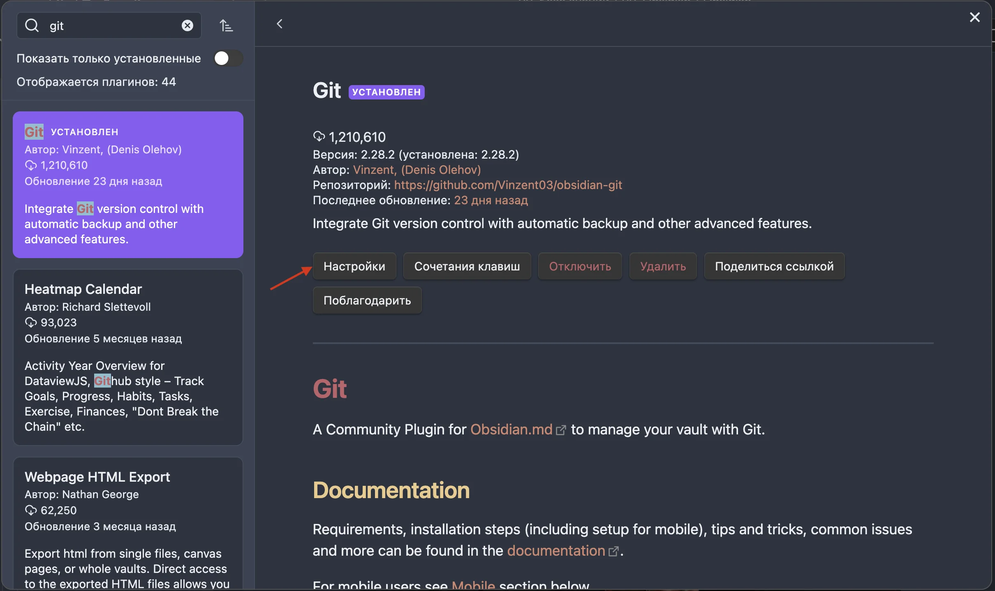Viewport: 995px width, 591px height.
Task: Select the Heatmap Calendar plugin card
Action: point(128,357)
